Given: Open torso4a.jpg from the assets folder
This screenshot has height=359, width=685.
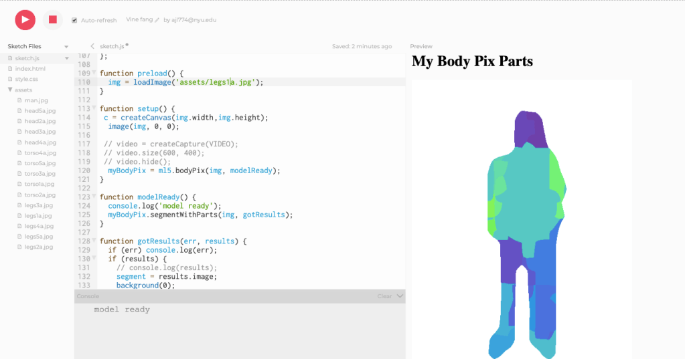Looking at the screenshot, I should [x=40, y=152].
